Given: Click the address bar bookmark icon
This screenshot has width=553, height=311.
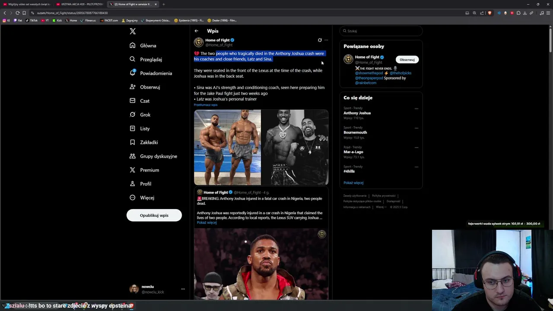Looking at the screenshot, I should click(x=24, y=13).
